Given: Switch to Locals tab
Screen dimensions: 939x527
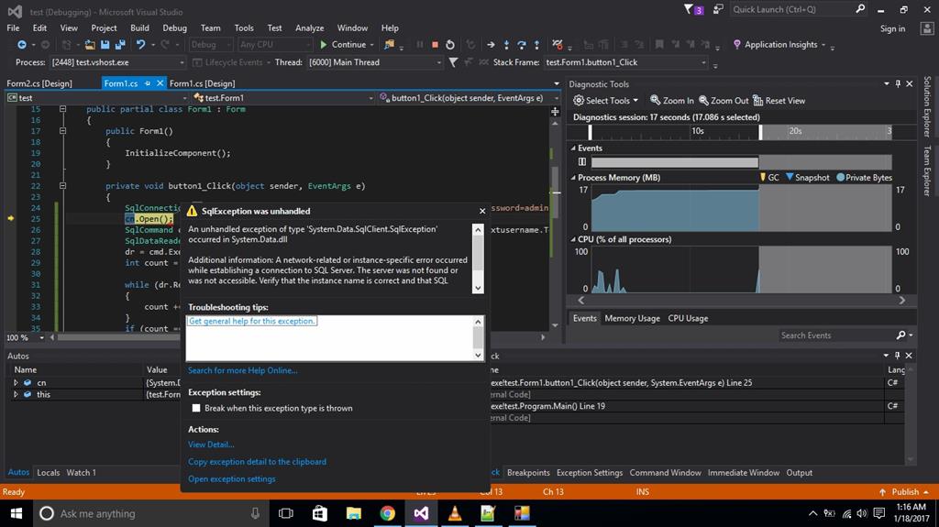Looking at the screenshot, I should coord(48,473).
